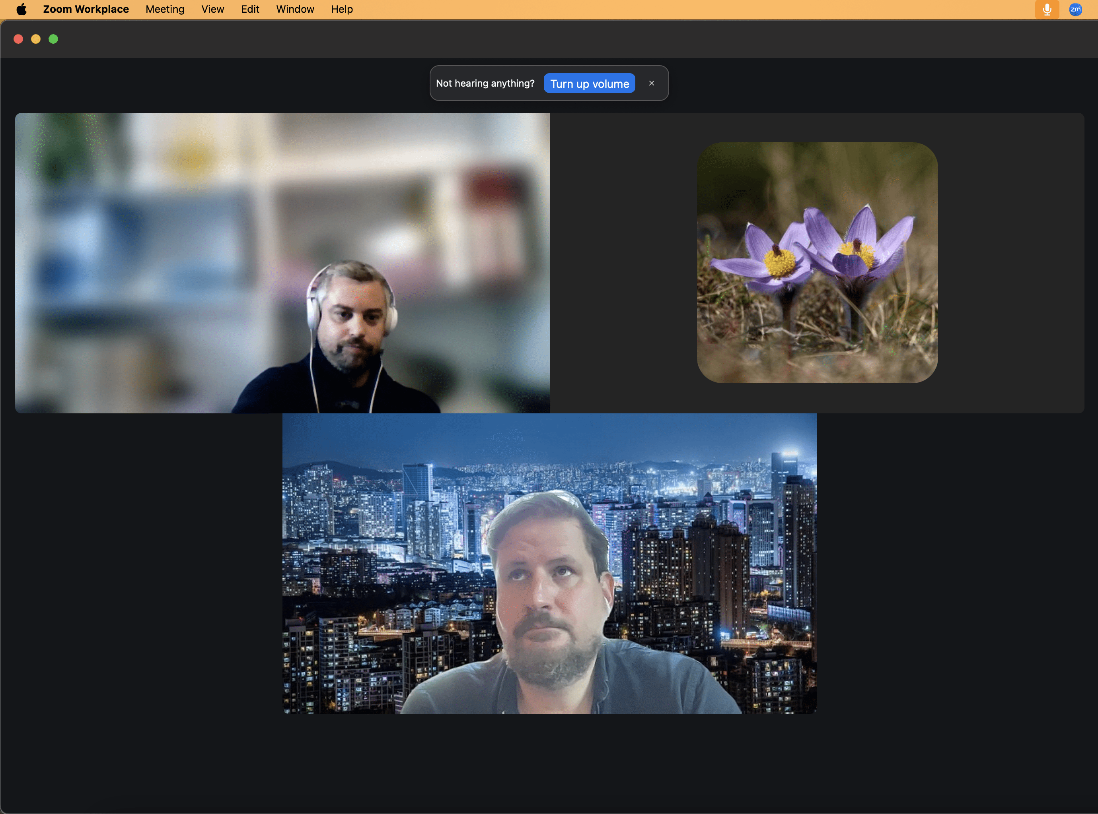The image size is (1098, 814).
Task: Click the green fullscreen window button
Action: click(x=53, y=39)
